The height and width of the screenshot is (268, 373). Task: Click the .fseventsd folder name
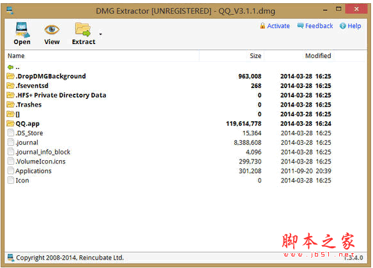(32, 86)
